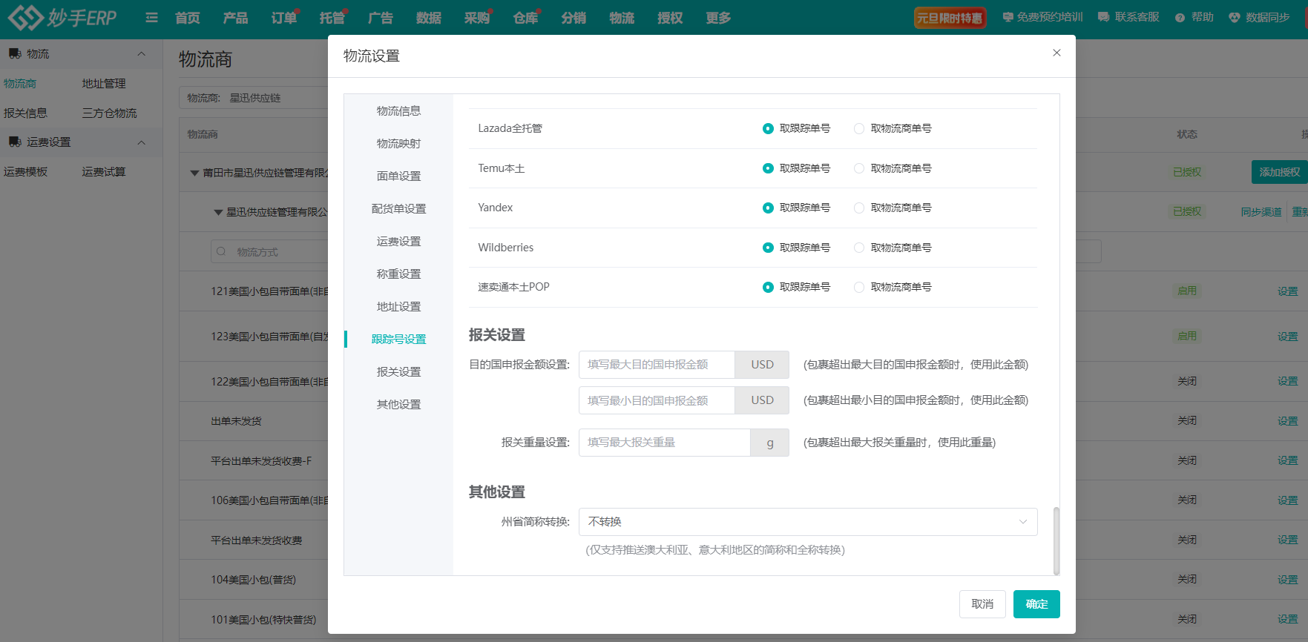This screenshot has height=642, width=1308.
Task: Collapse the 莆田市星迅供应链管理 tree row
Action: (194, 173)
